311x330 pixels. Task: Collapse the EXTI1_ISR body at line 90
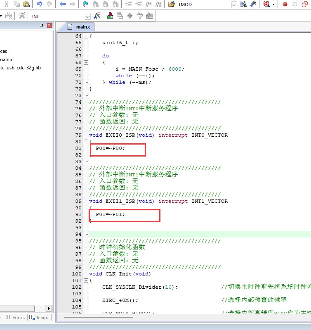[x=86, y=208]
